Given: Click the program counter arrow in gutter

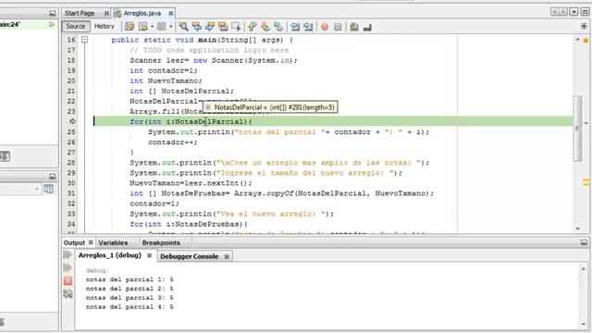Looking at the screenshot, I should click(x=72, y=121).
